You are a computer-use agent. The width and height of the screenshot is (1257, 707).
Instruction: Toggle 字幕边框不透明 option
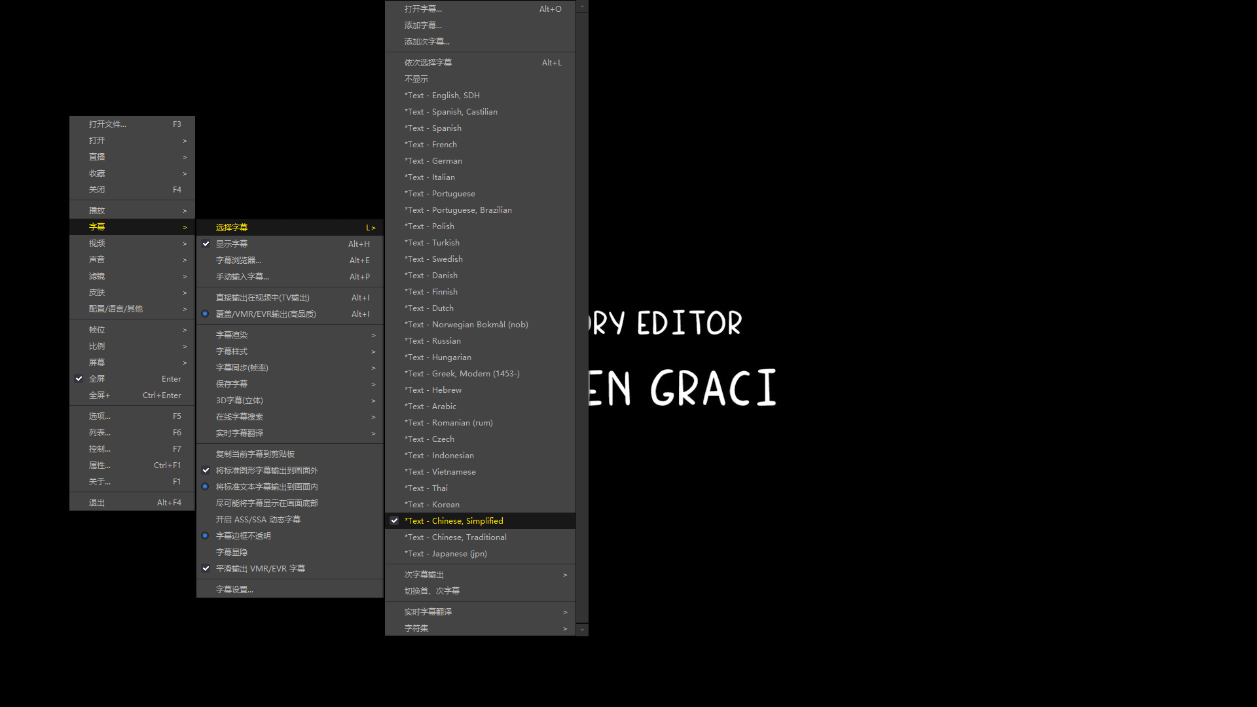(x=290, y=536)
